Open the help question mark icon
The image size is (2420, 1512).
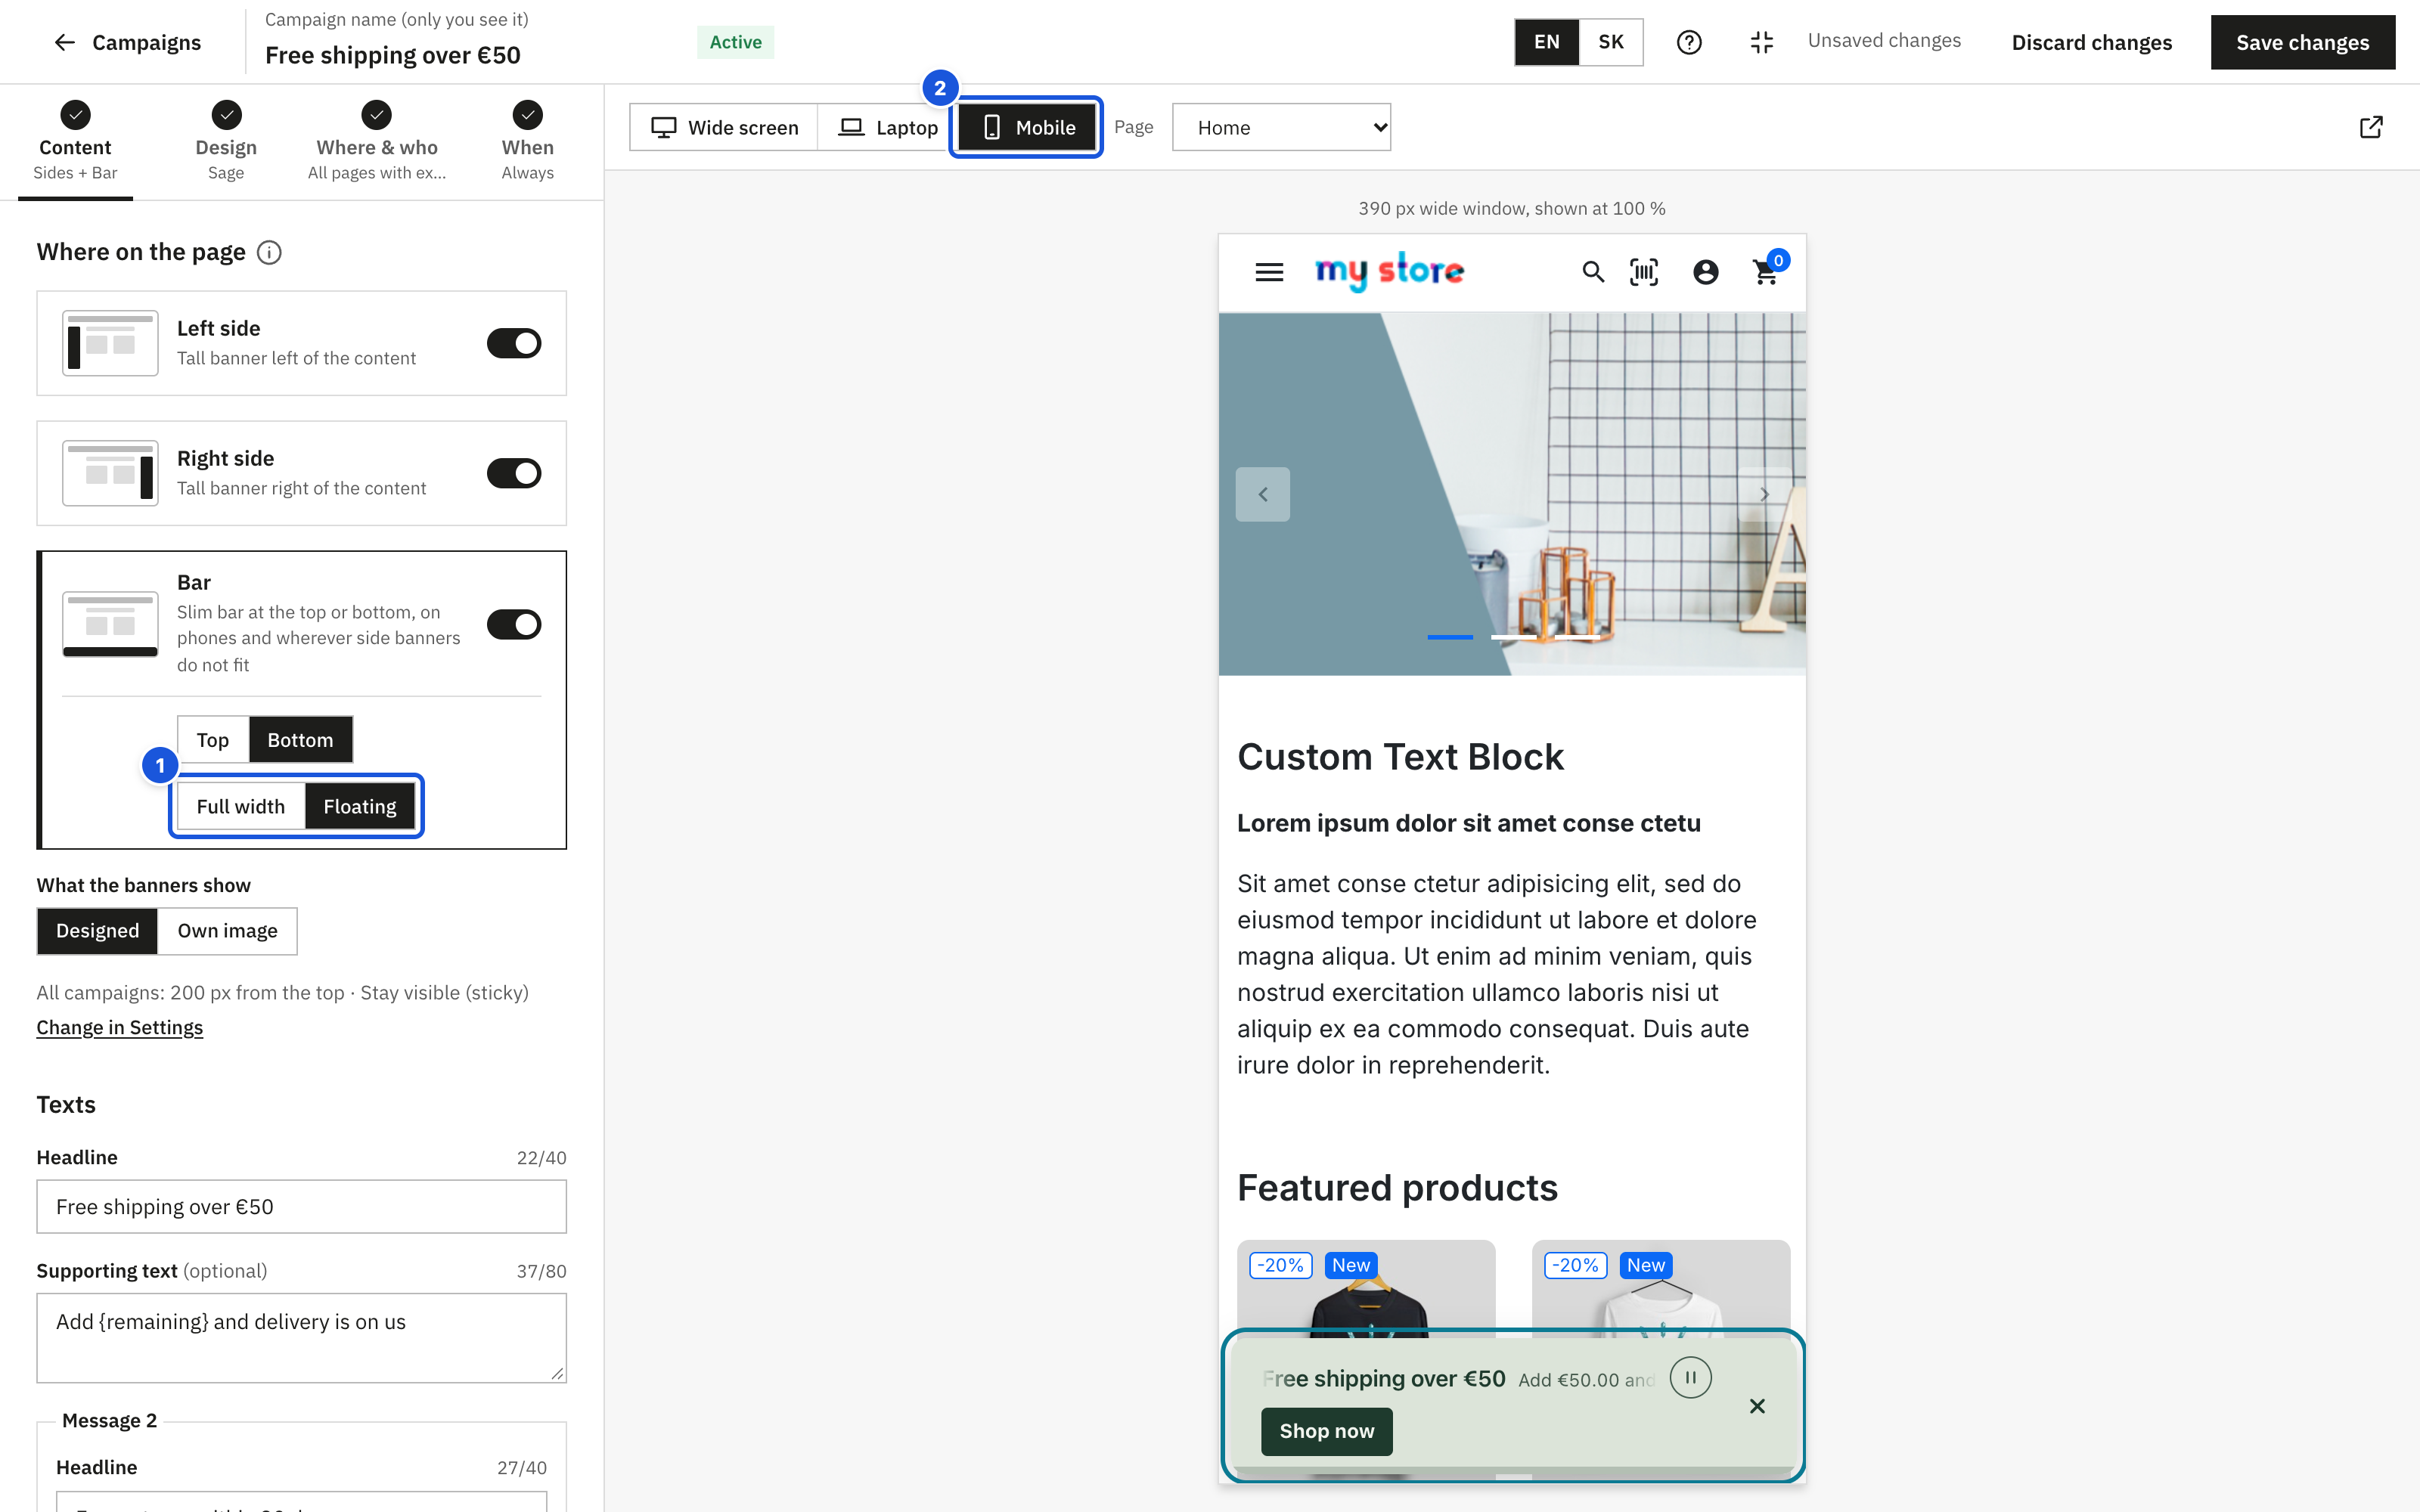pos(1689,42)
